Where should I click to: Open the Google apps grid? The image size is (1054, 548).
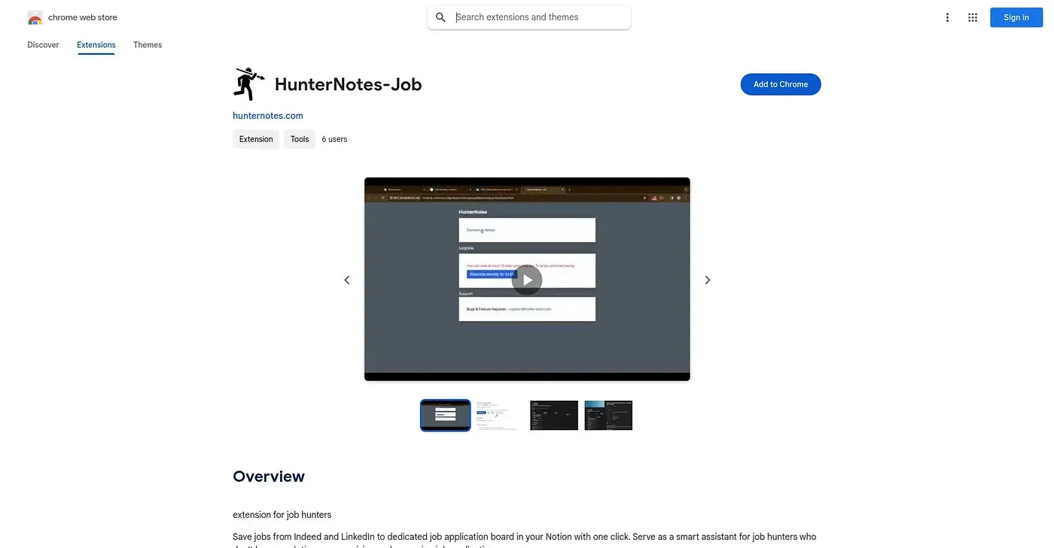point(973,17)
